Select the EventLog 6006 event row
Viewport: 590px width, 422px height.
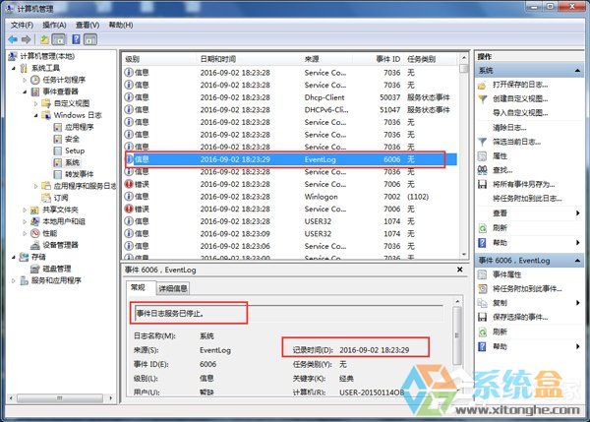tap(290, 159)
